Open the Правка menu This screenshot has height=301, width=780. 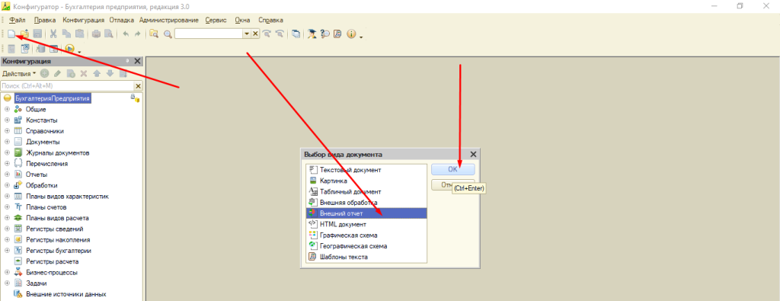click(x=45, y=21)
